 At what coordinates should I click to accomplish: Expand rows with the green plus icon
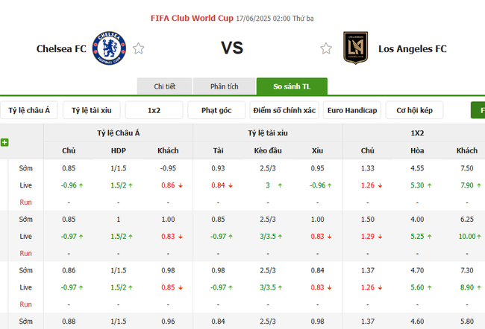click(4, 142)
